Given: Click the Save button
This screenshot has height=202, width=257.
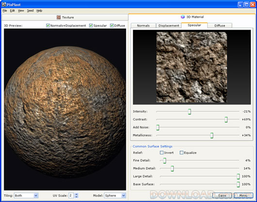Looking at the screenshot, I should (x=222, y=195).
